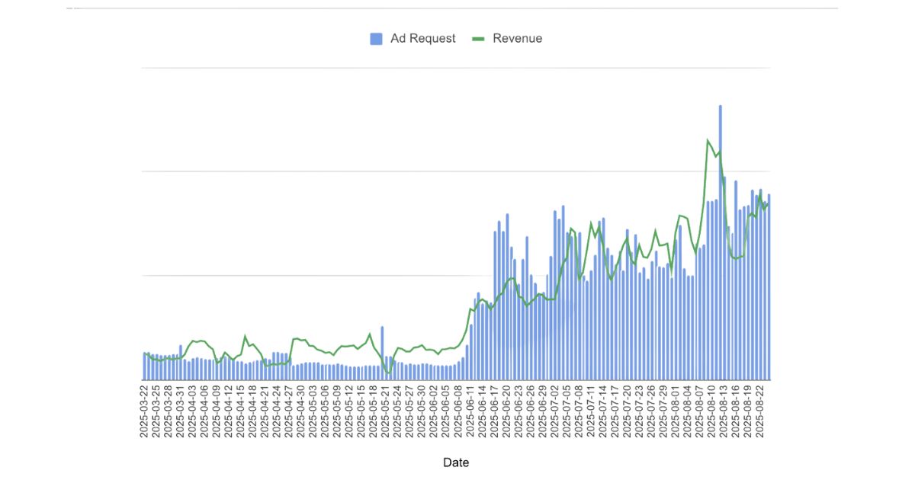Viewport: 915px width, 480px height.
Task: Toggle the Revenue series legend label
Action: coord(517,39)
